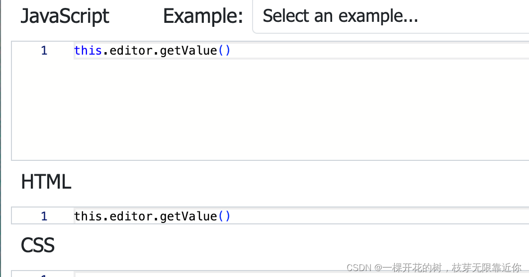
Task: Click the closing parenthesis in JavaScript editor
Action: pyautogui.click(x=227, y=51)
